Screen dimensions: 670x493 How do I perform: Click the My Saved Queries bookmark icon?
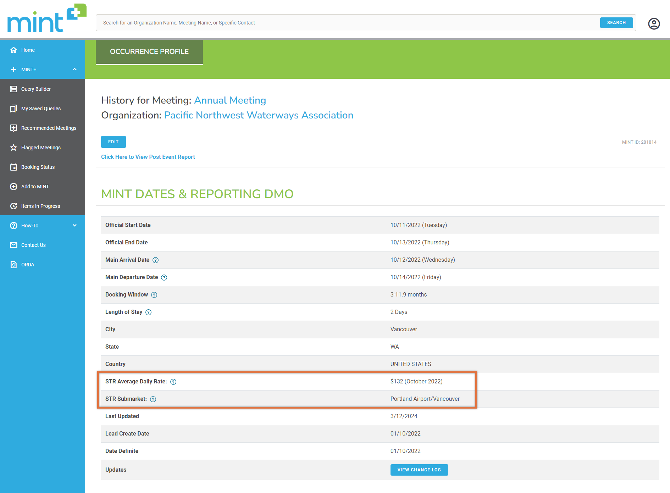click(13, 109)
